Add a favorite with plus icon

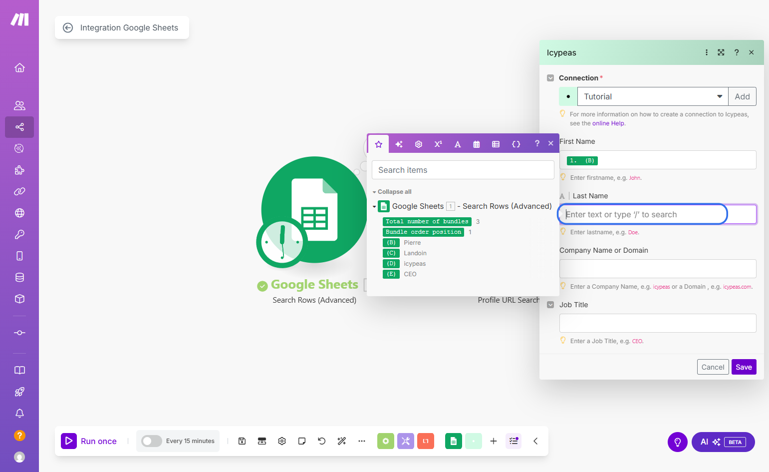(x=494, y=441)
